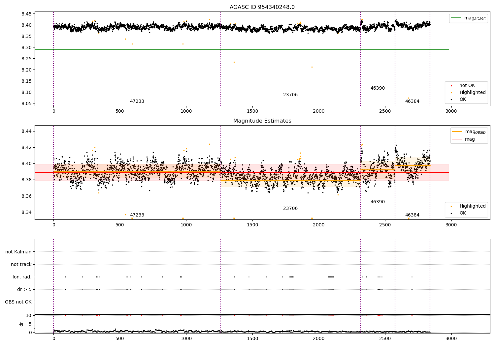Click the Ion. rad. axis label
Image resolution: width=495 pixels, height=346 pixels.
[22, 277]
